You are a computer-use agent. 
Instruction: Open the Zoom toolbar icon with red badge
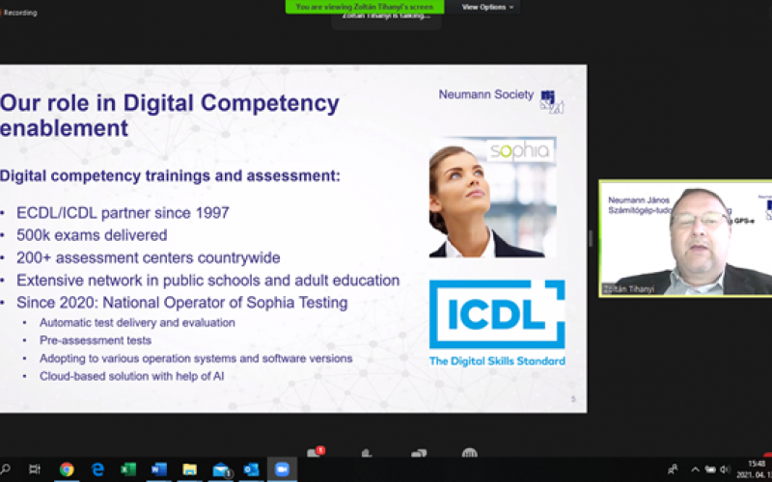316,452
